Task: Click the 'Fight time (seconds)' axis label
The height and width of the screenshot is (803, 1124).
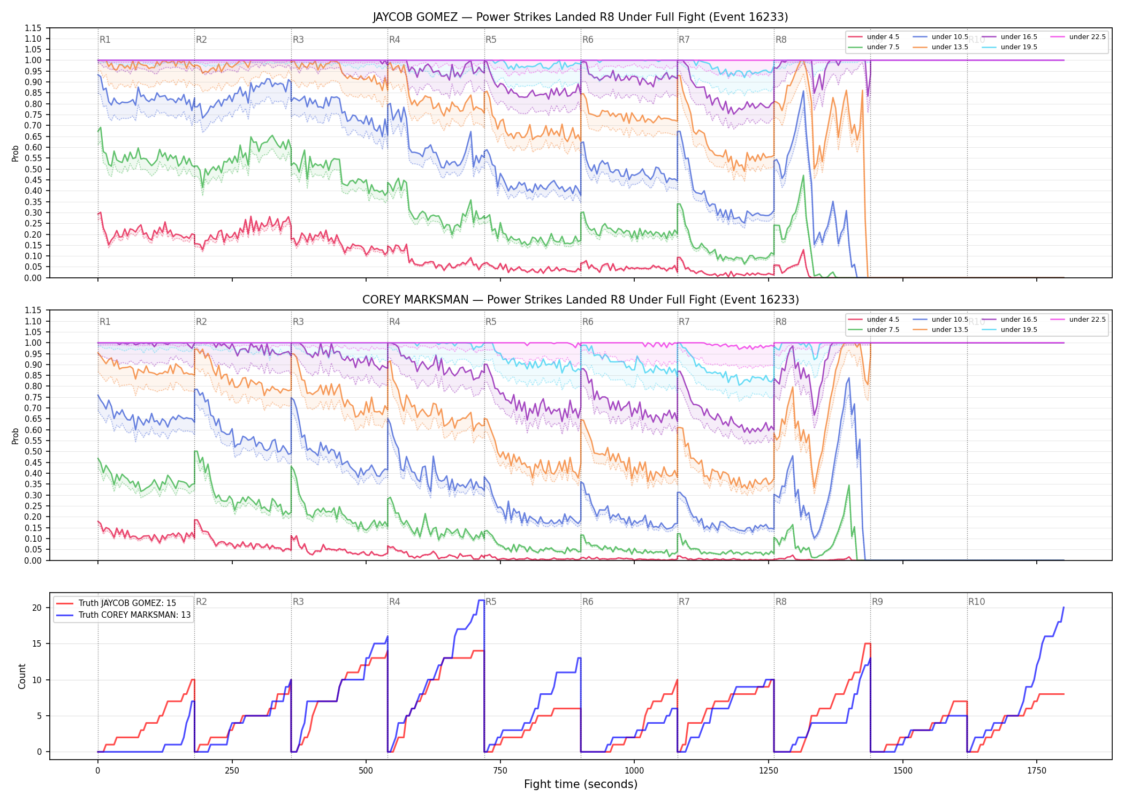Action: coord(581,785)
